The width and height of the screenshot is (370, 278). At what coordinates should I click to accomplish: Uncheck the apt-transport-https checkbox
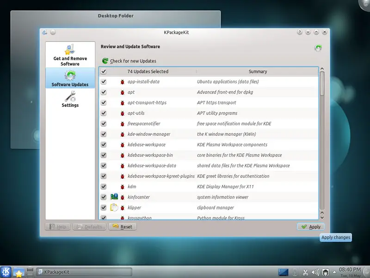tap(104, 102)
